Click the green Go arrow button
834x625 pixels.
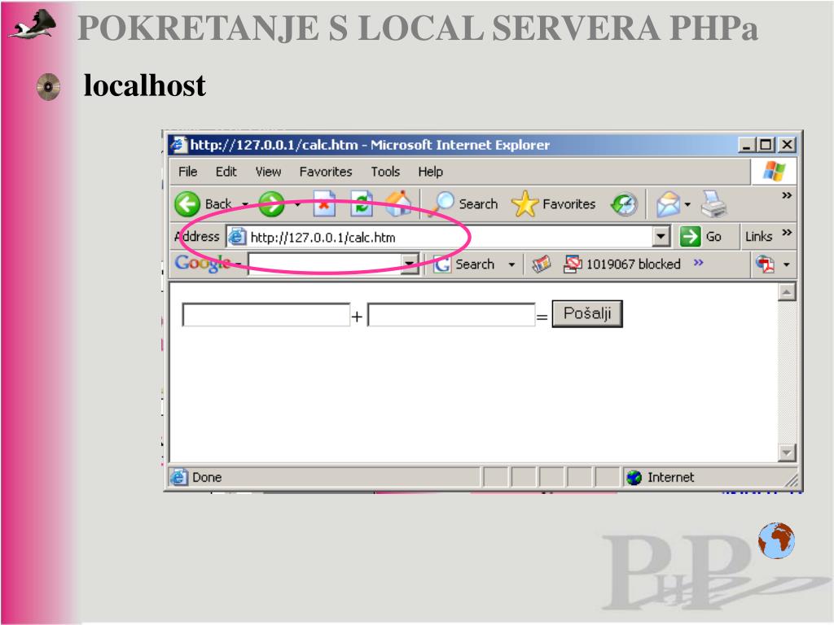[x=690, y=236]
